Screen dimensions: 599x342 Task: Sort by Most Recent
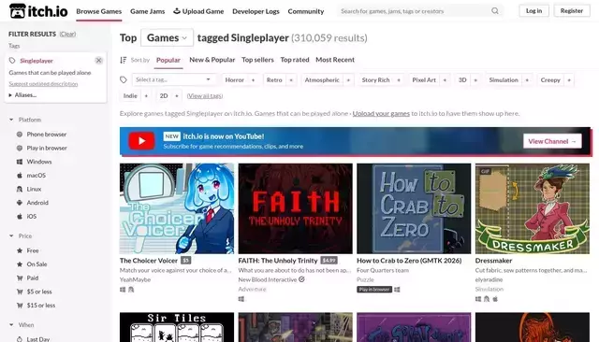tap(335, 60)
